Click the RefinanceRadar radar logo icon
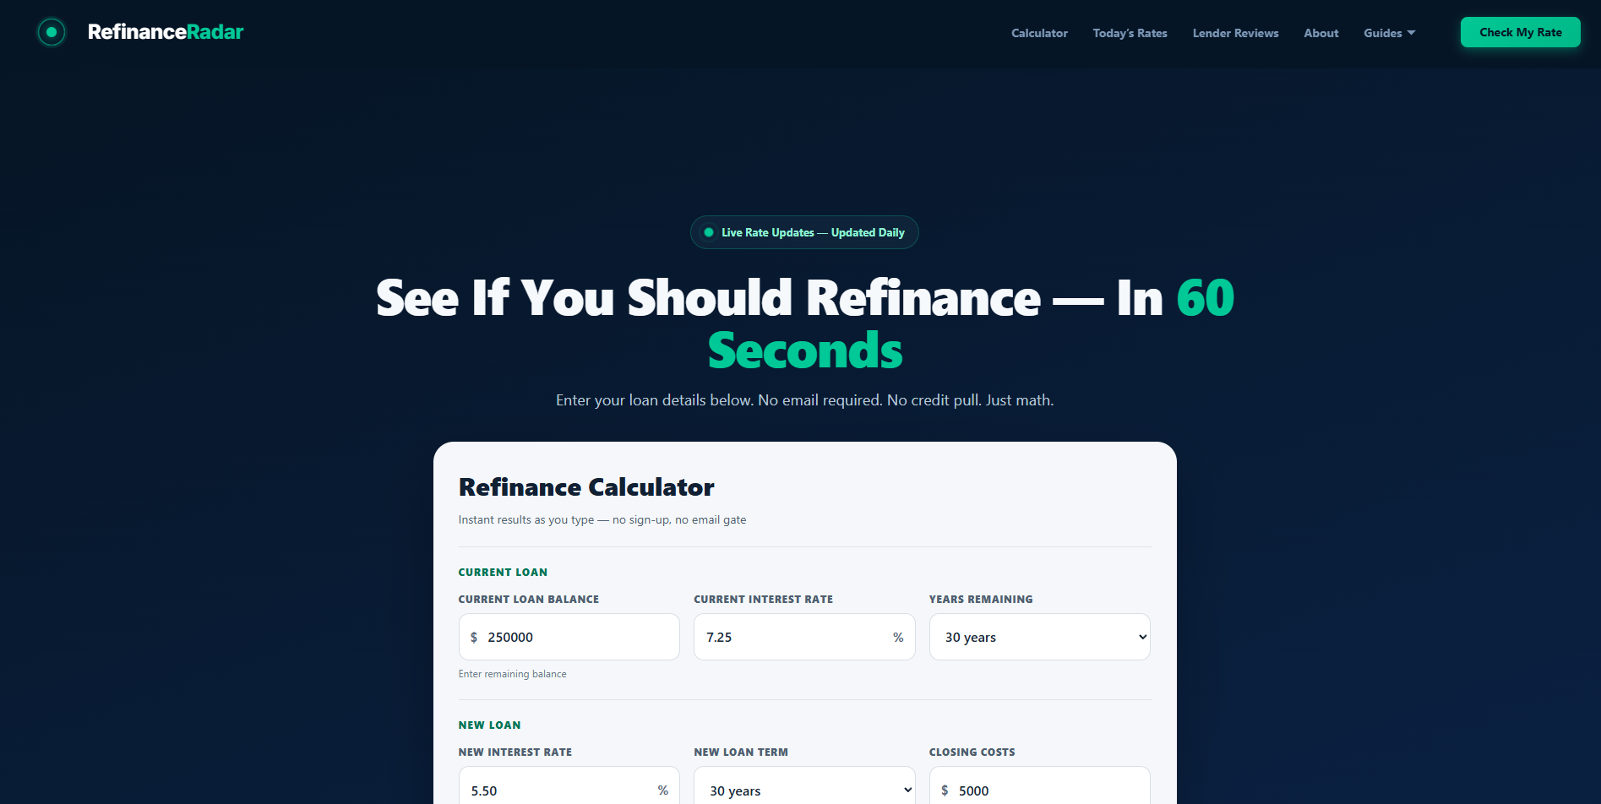The width and height of the screenshot is (1601, 804). 52,32
